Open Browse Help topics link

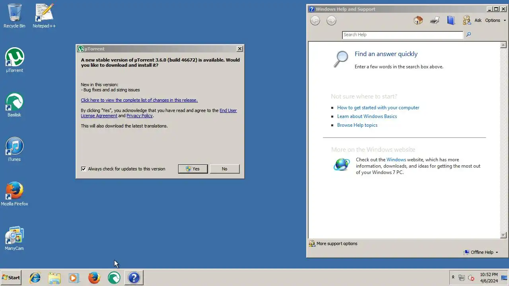(x=357, y=125)
